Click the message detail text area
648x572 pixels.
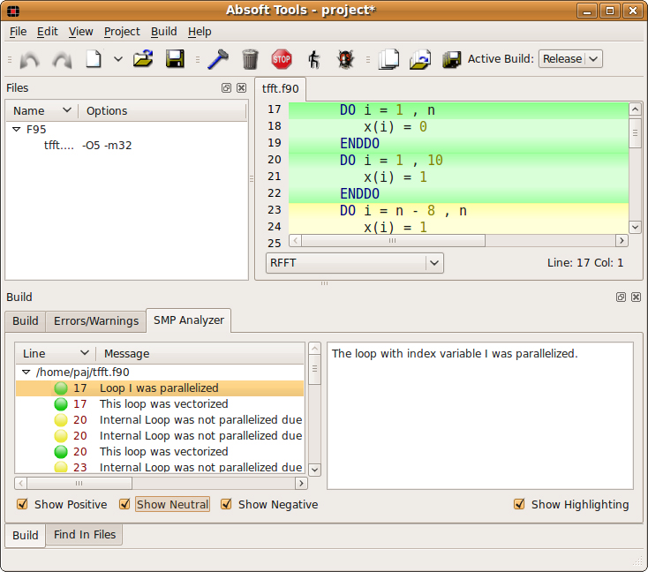[479, 416]
